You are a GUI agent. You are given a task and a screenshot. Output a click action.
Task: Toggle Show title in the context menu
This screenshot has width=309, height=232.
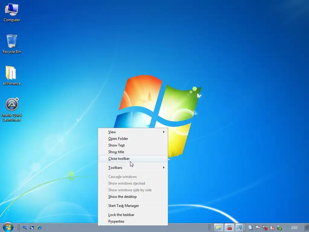pyautogui.click(x=133, y=152)
